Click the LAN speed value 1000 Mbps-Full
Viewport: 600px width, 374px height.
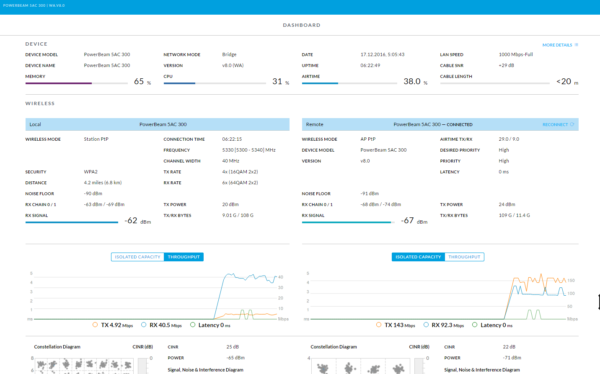pos(516,54)
